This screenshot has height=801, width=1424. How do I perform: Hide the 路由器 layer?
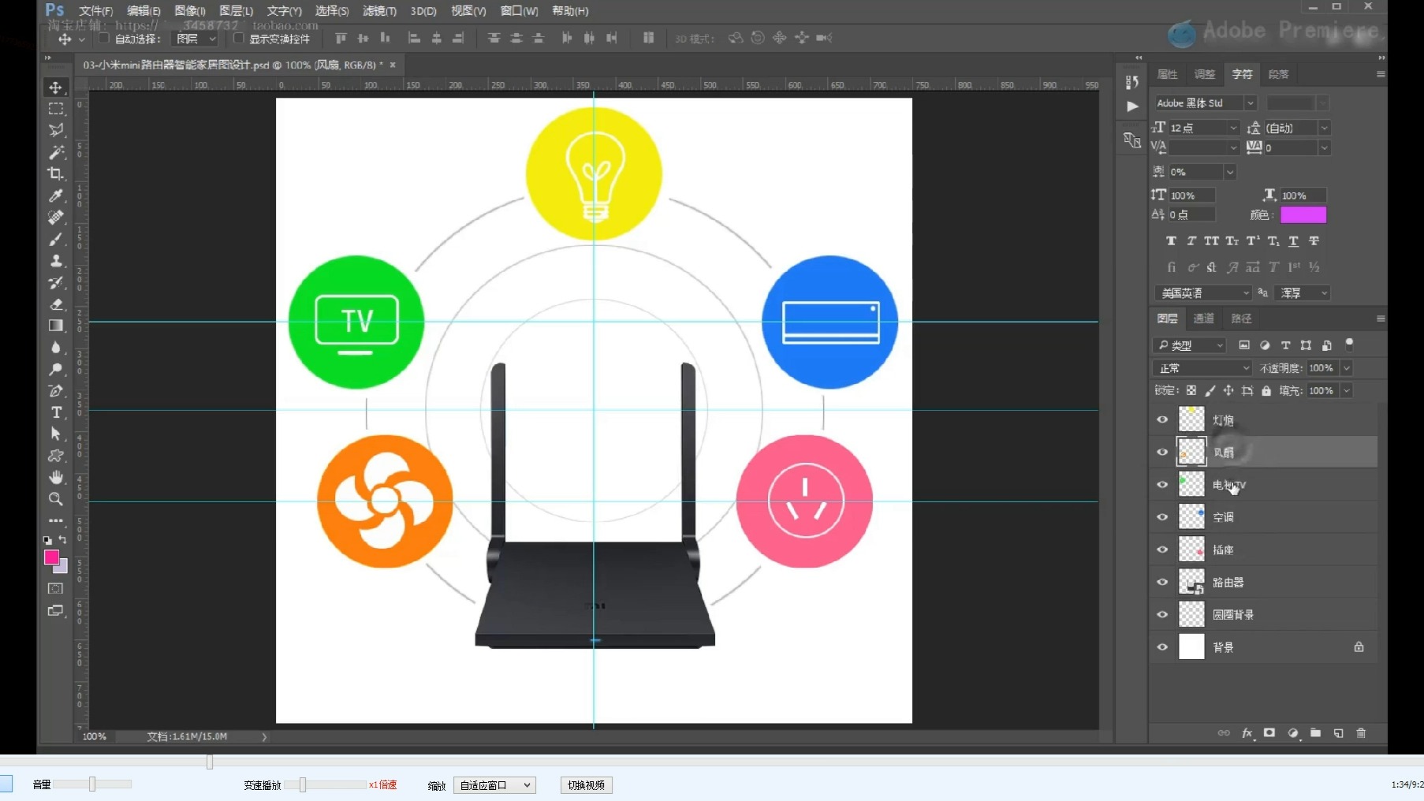click(1162, 582)
